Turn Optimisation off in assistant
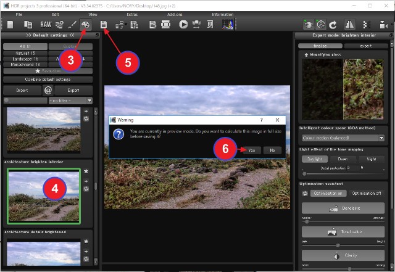Image resolution: width=395 pixels, height=272 pixels. [367, 193]
